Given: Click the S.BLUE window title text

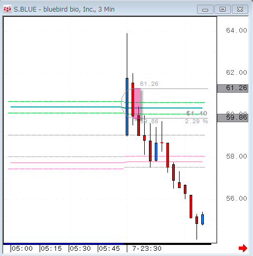Looking at the screenshot, I should (64, 9).
